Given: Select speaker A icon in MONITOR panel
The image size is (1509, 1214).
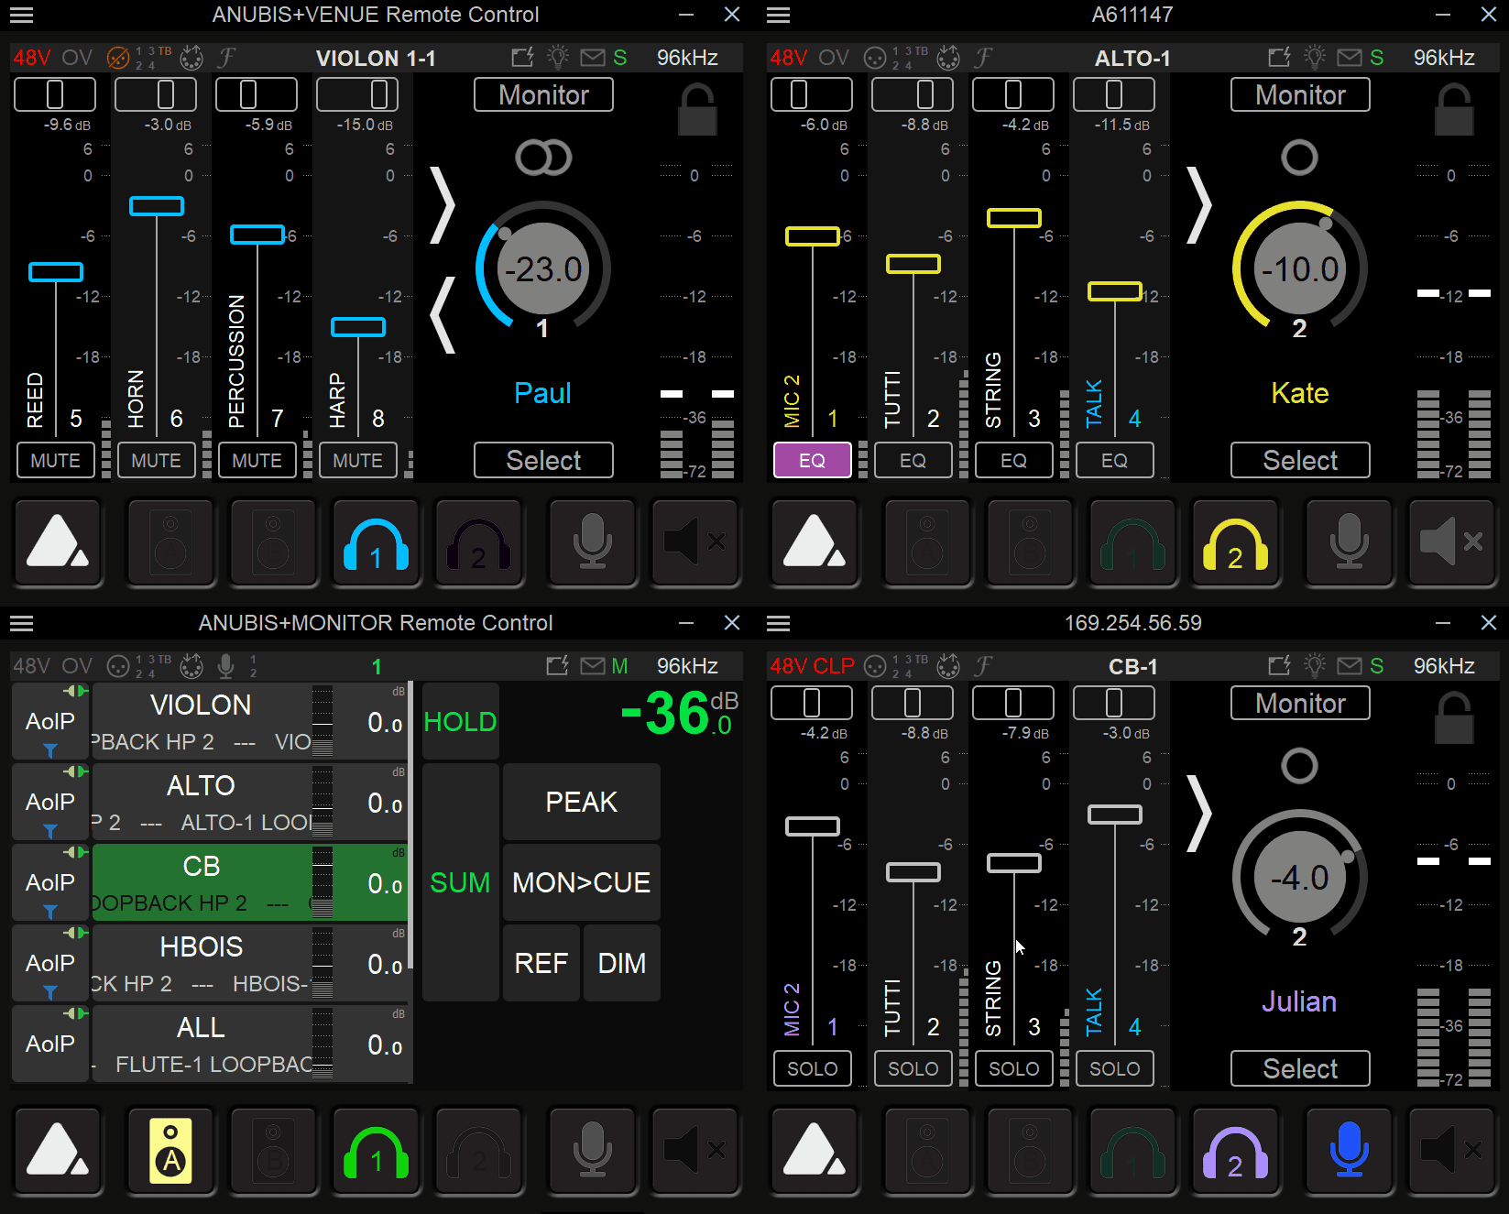Looking at the screenshot, I should [170, 1152].
